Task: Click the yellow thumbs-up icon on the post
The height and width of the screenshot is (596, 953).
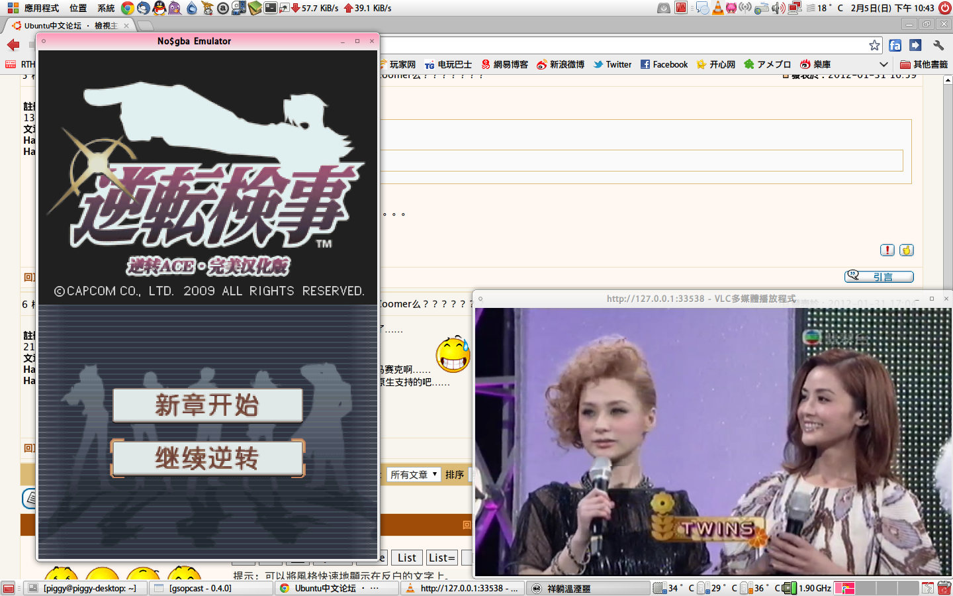Action: point(907,250)
